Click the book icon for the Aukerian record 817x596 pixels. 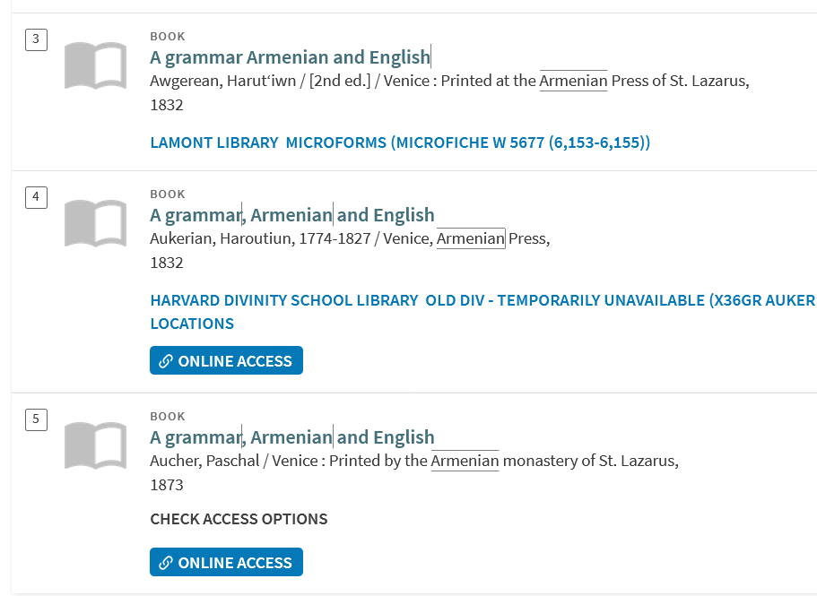96,223
